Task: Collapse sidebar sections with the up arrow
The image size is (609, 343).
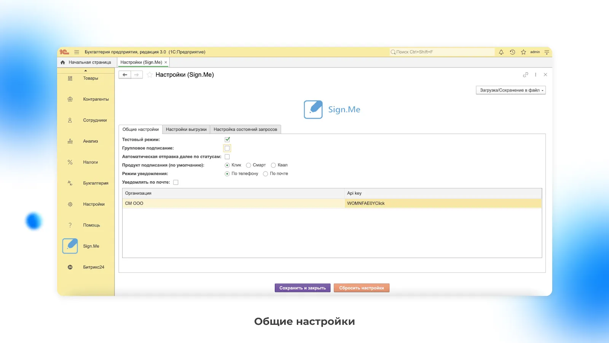Action: [x=86, y=71]
